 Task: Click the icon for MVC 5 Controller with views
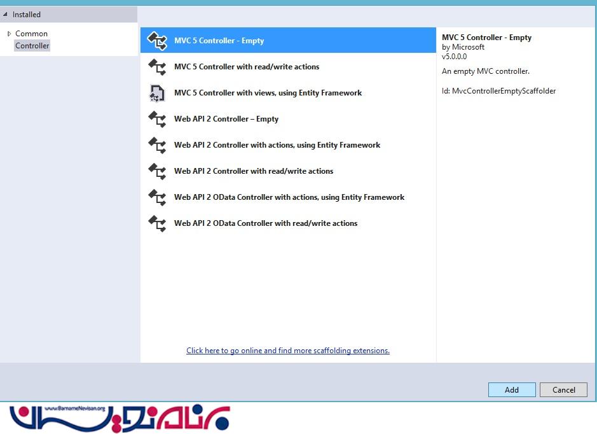156,93
